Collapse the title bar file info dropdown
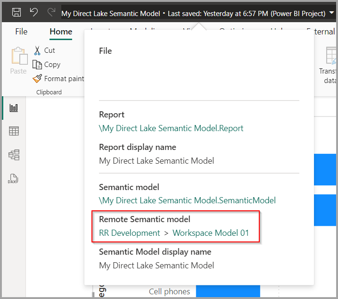The height and width of the screenshot is (299, 338). [x=331, y=13]
